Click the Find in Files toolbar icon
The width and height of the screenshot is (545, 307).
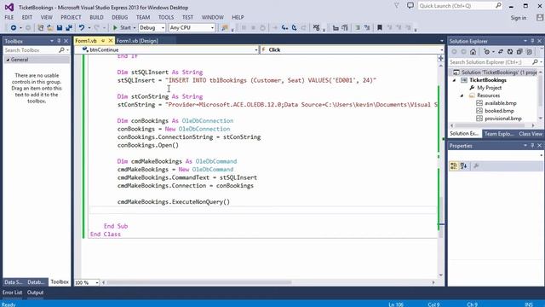[x=225, y=27]
